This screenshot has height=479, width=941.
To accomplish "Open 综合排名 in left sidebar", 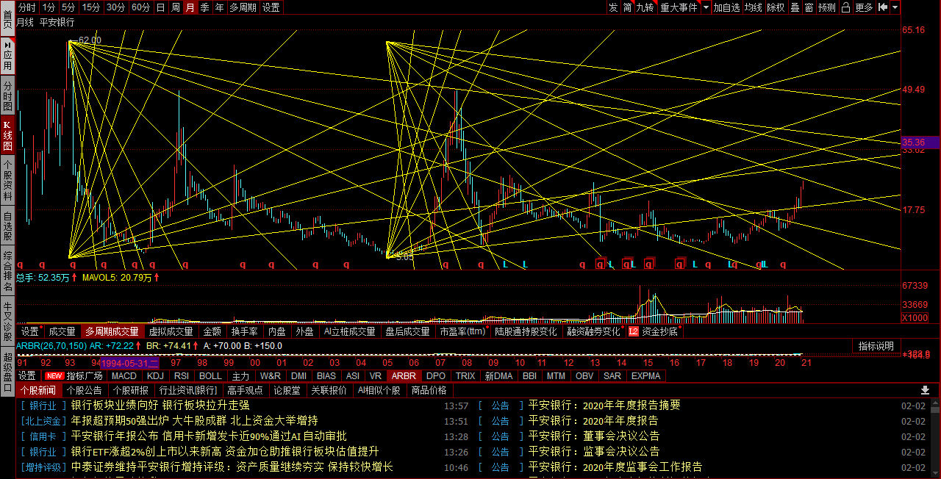I will point(7,272).
